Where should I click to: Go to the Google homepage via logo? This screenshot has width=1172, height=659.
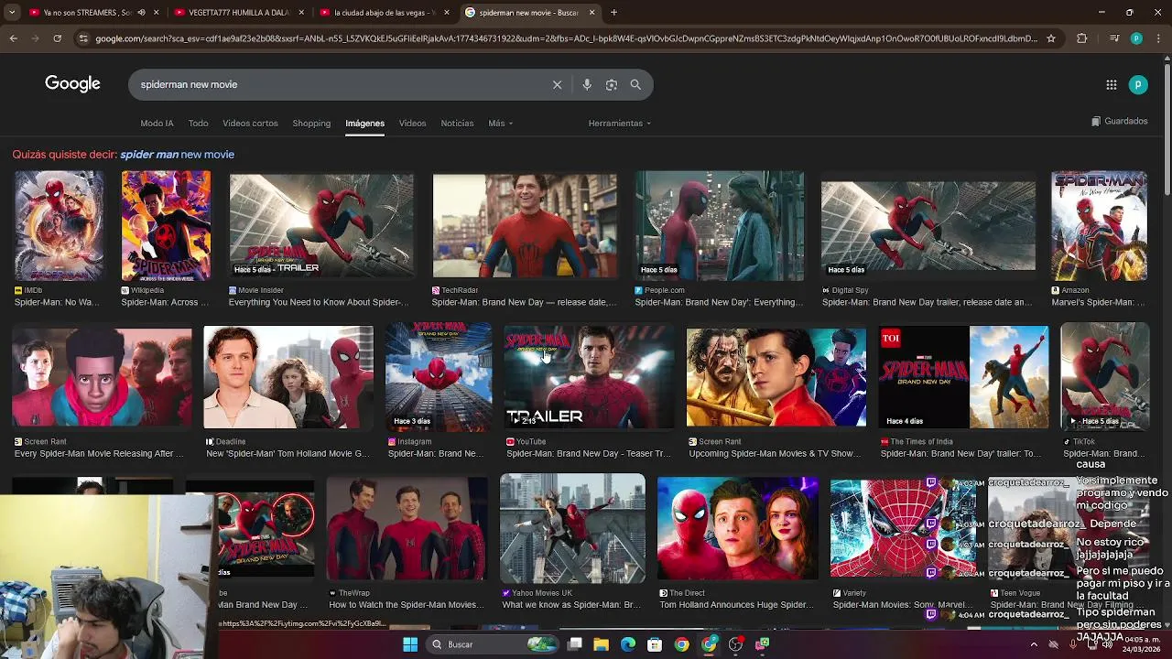click(x=72, y=84)
